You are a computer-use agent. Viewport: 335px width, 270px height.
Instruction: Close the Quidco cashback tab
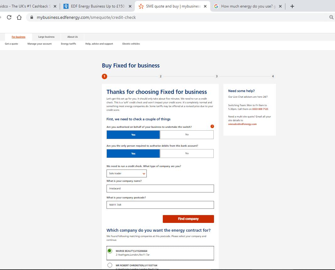pyautogui.click(x=55, y=6)
